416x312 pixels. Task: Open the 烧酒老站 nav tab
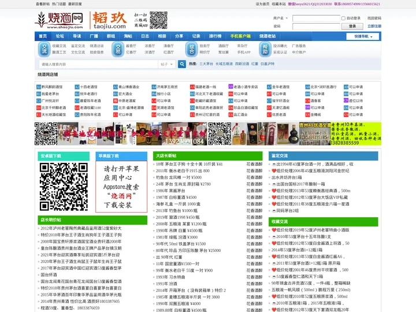[268, 36]
